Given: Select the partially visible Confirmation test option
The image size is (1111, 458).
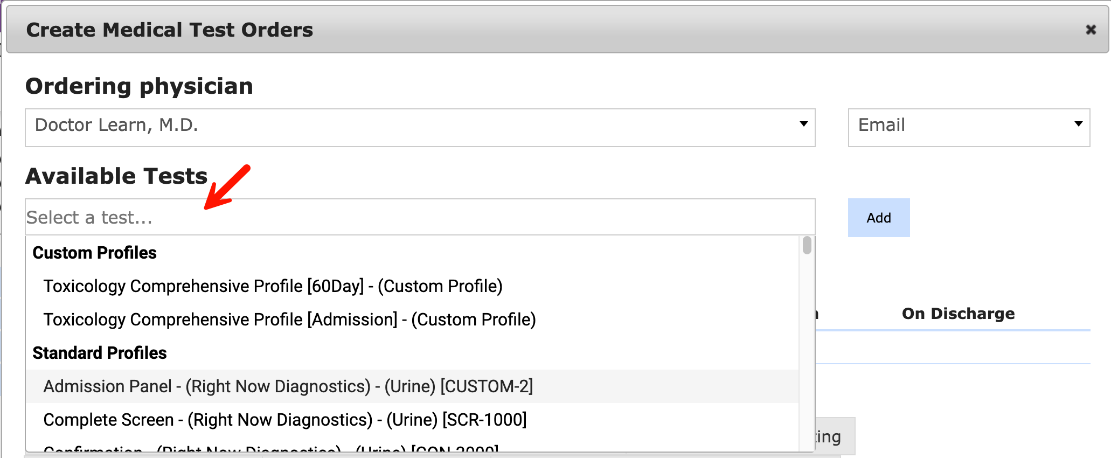Looking at the screenshot, I should click(x=270, y=448).
